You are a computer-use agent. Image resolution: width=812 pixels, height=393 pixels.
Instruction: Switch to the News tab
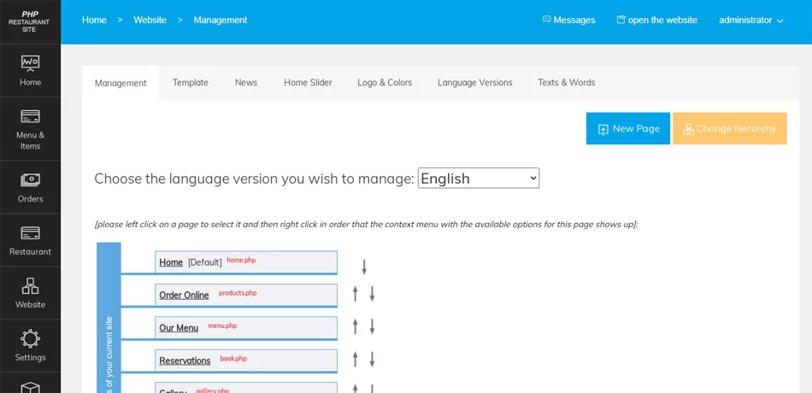pyautogui.click(x=246, y=82)
